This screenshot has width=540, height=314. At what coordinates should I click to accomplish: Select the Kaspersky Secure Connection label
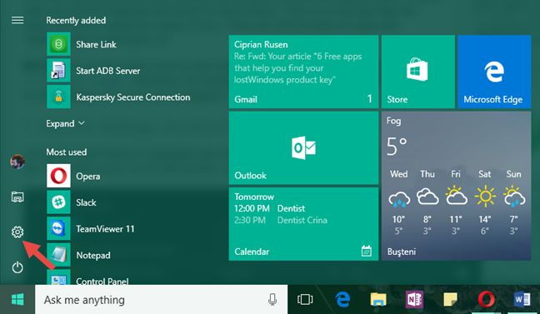point(133,97)
